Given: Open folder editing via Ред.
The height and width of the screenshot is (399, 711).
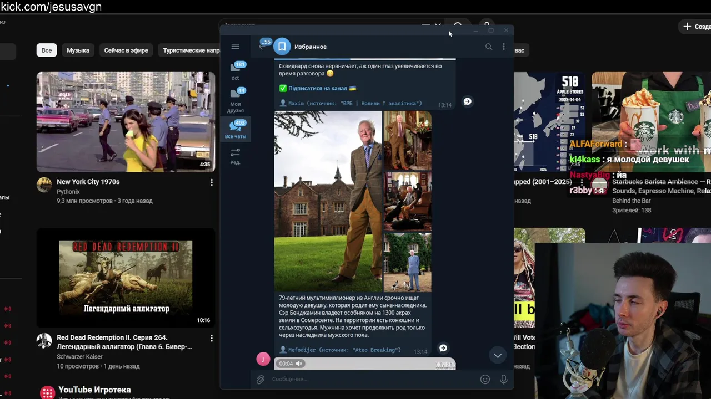Looking at the screenshot, I should pyautogui.click(x=236, y=156).
